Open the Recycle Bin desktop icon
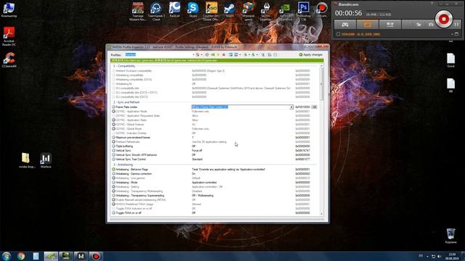Image resolution: width=465 pixels, height=261 pixels. click(450, 236)
